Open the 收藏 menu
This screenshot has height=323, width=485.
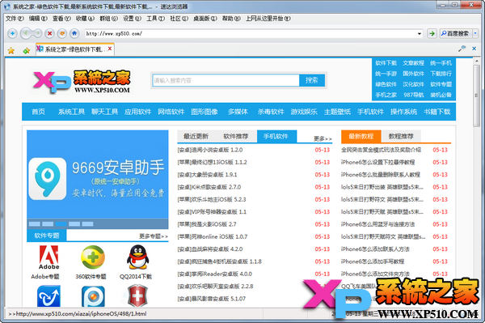coord(85,19)
